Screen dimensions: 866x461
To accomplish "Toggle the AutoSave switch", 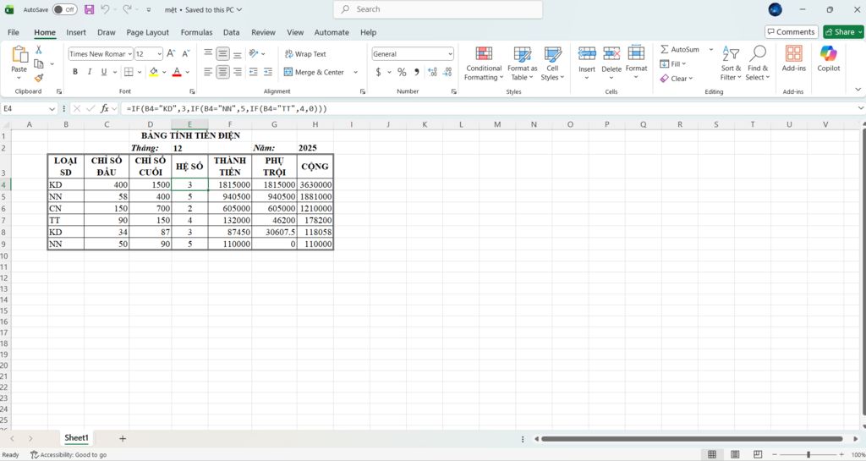I will [x=64, y=9].
